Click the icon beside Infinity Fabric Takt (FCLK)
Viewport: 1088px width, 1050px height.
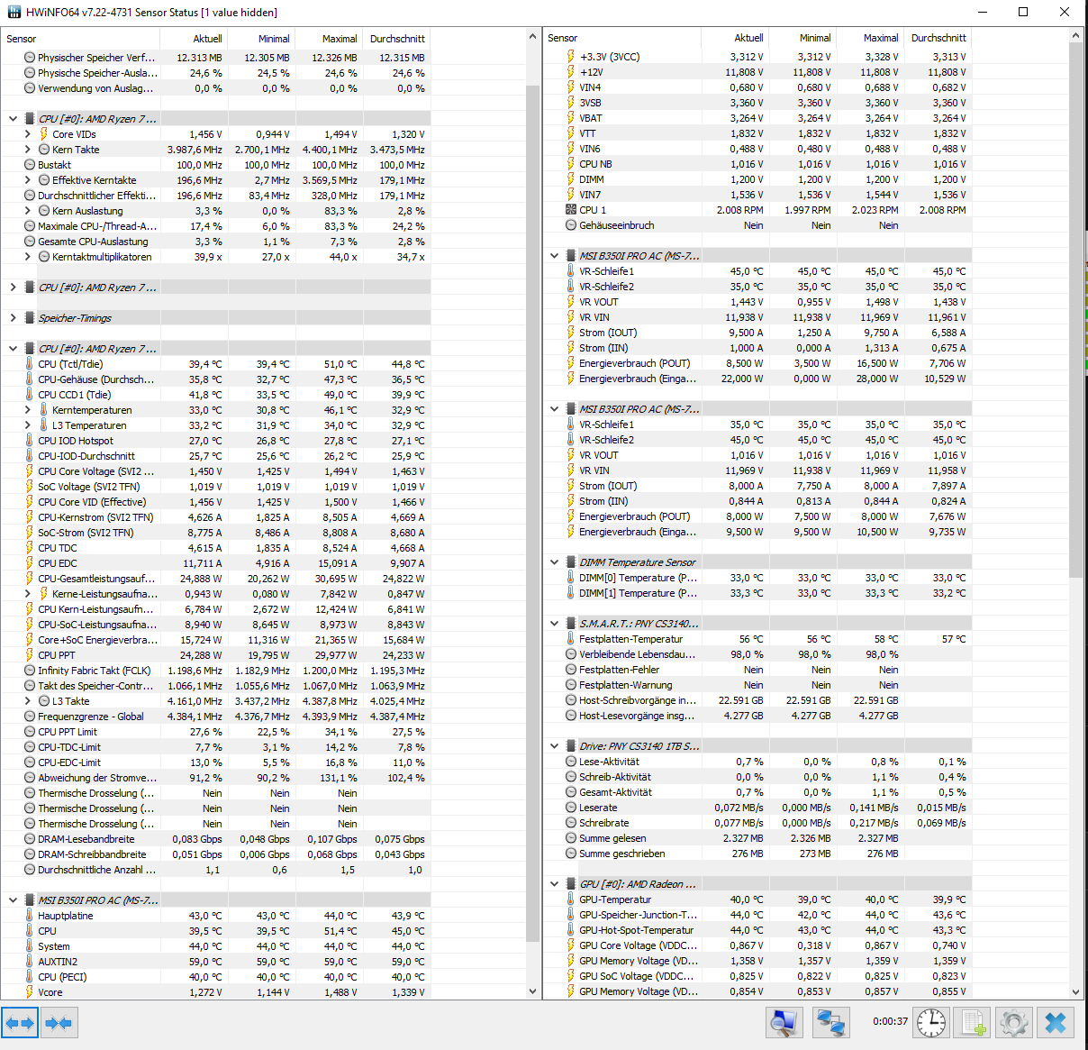(30, 671)
